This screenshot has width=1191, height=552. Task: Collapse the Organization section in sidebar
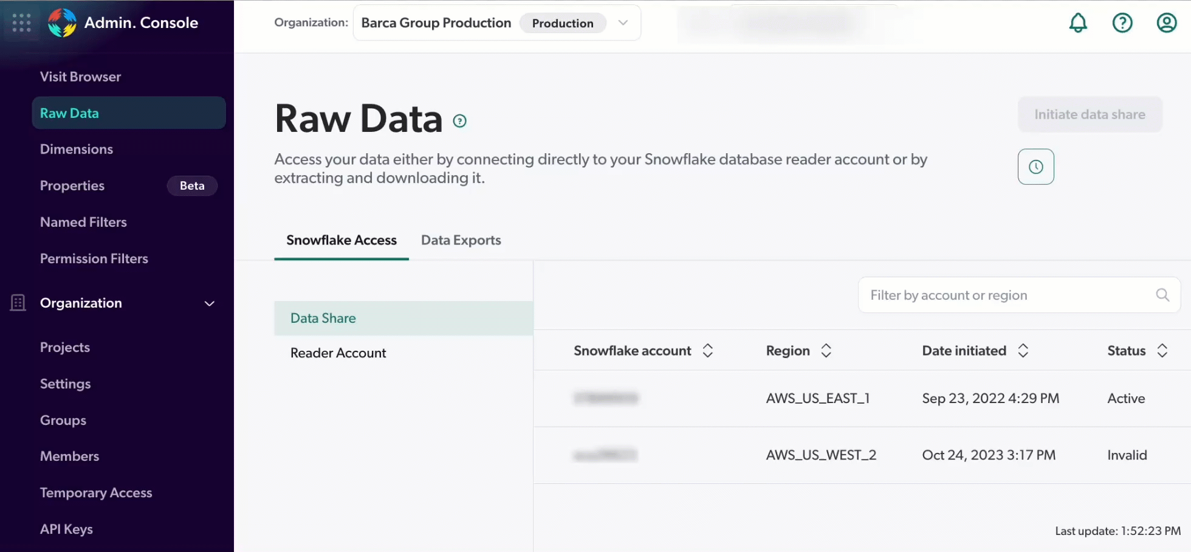click(x=209, y=303)
